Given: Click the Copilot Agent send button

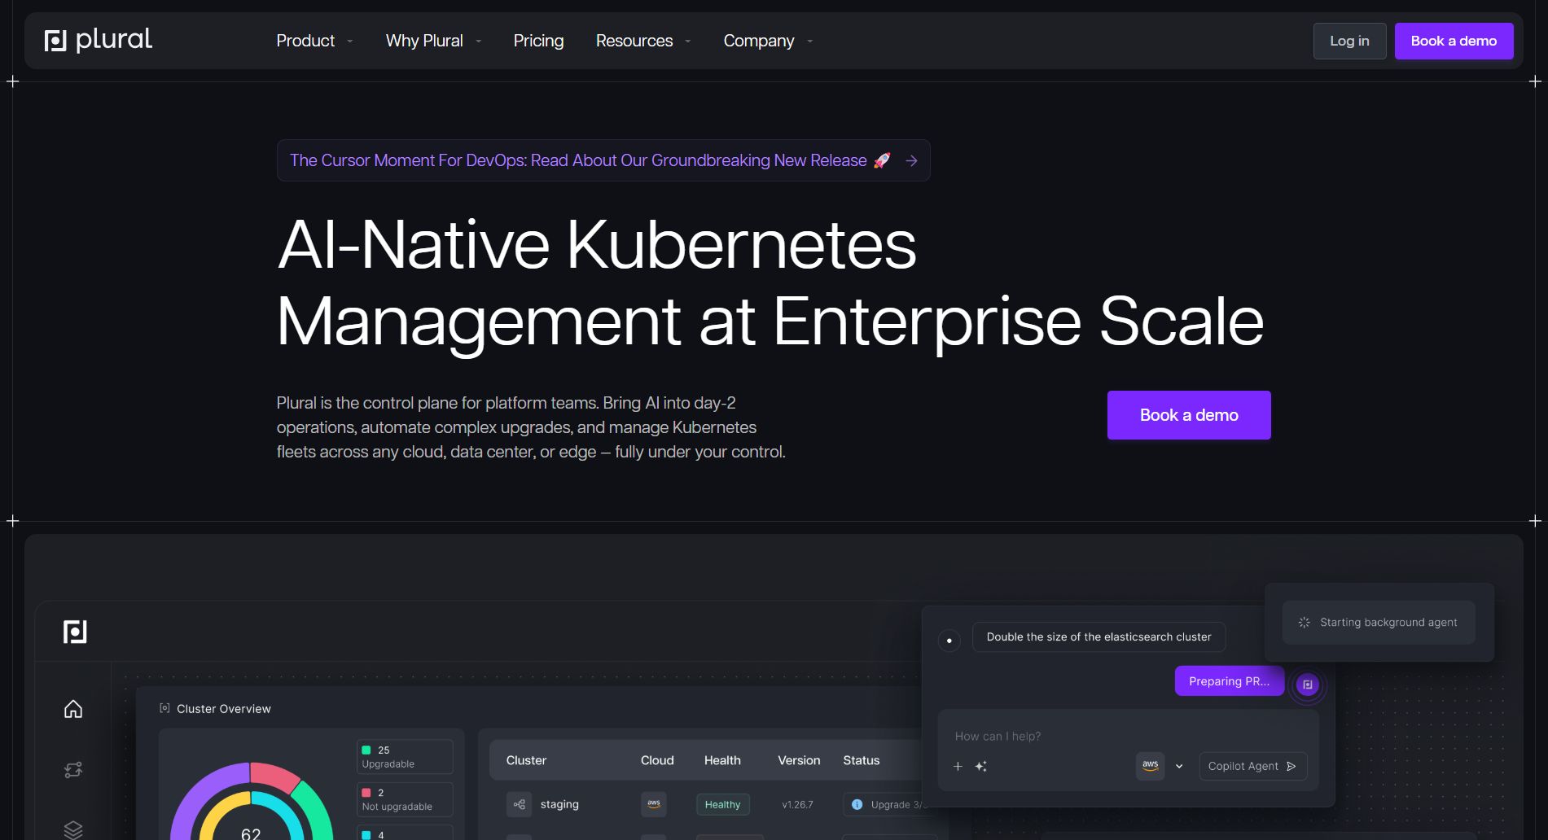Looking at the screenshot, I should coord(1253,766).
